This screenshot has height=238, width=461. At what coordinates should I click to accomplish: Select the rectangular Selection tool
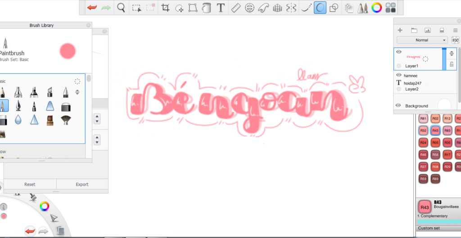136,8
